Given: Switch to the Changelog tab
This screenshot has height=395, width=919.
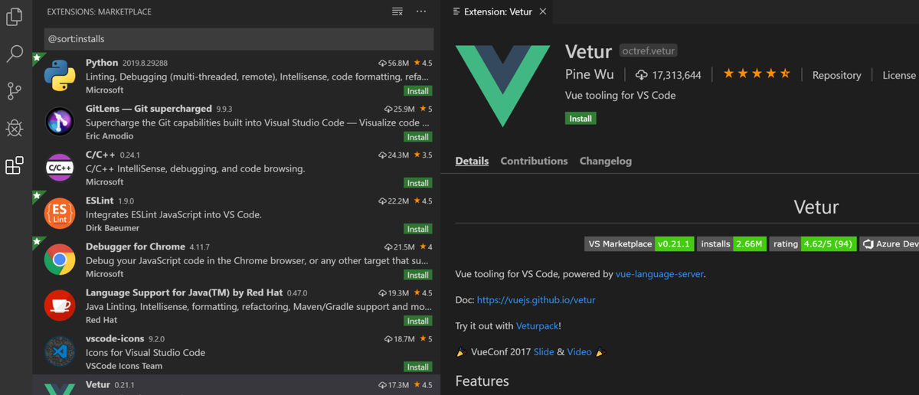Looking at the screenshot, I should tap(606, 161).
